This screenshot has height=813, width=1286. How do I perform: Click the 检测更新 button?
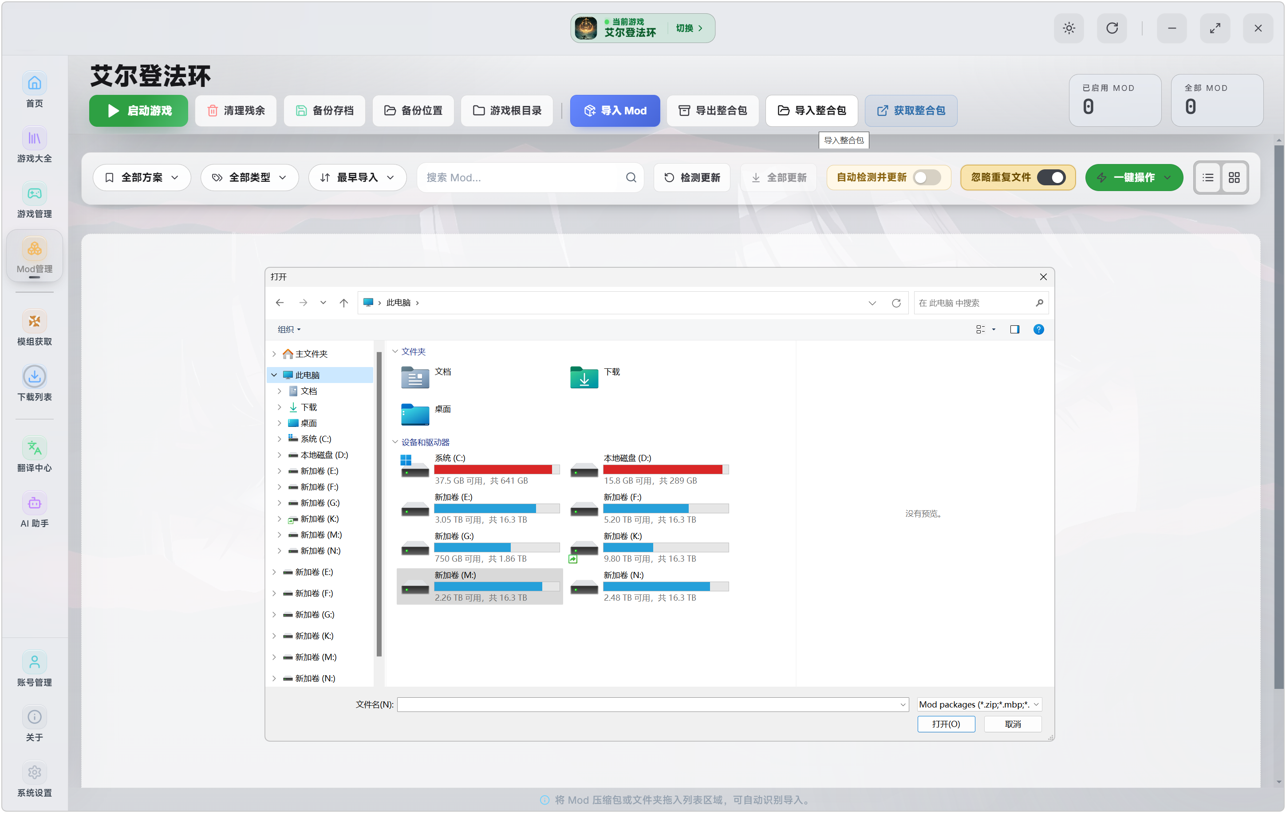pyautogui.click(x=692, y=178)
